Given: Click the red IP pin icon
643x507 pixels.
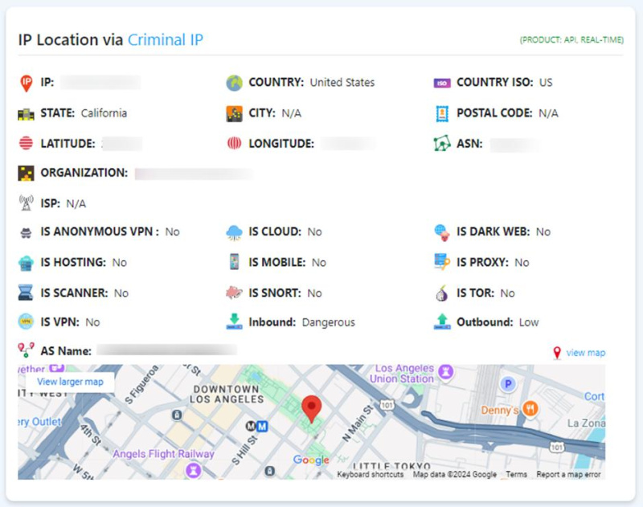Looking at the screenshot, I should click(27, 83).
